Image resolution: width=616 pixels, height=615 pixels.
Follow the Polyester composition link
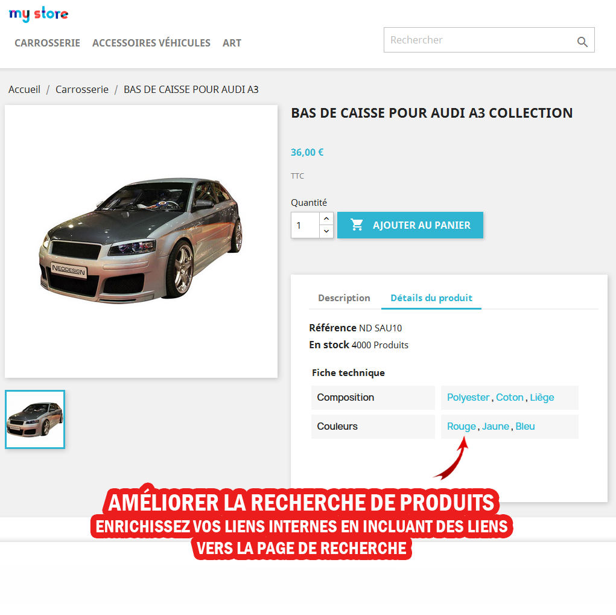[x=468, y=397]
